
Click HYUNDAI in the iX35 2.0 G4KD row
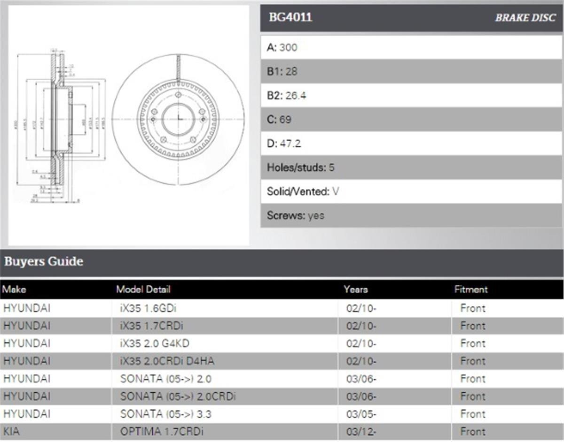26,343
